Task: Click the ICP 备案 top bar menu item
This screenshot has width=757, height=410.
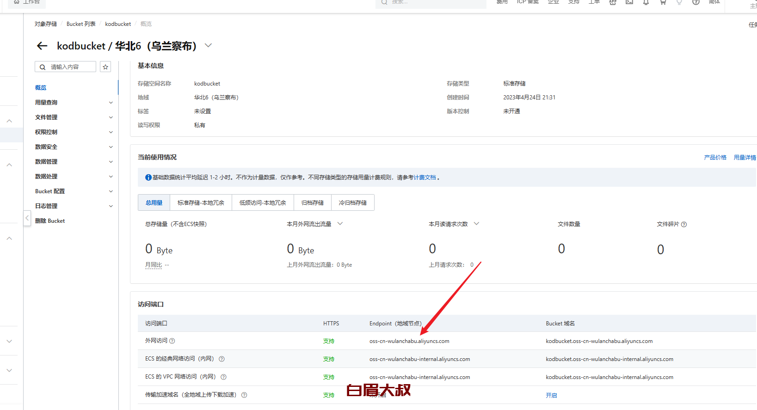Action: 528,2
